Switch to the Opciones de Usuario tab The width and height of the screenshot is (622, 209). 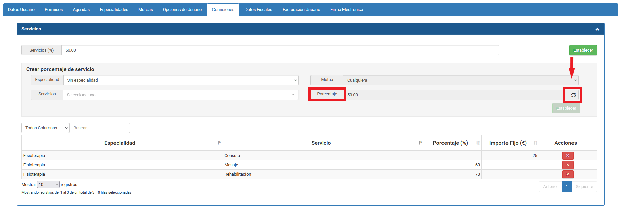coord(182,10)
